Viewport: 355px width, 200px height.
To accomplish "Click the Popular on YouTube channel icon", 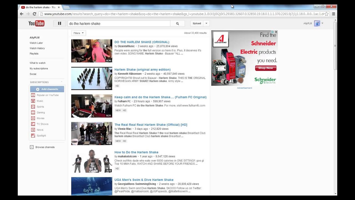I will (33, 95).
